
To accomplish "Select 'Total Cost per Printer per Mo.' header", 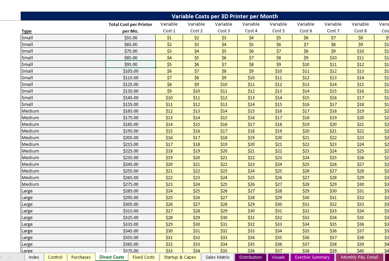I will click(130, 28).
